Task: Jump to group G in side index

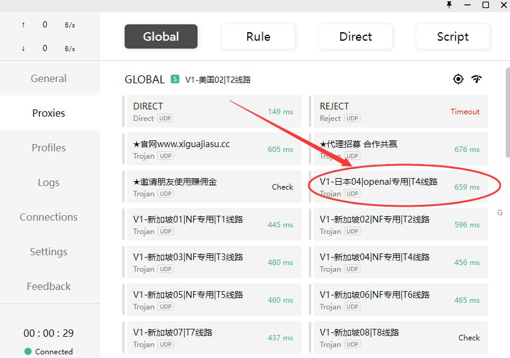Action: (500, 213)
